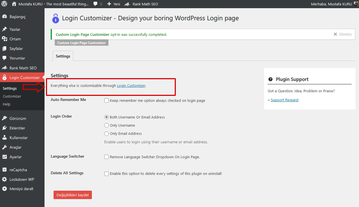Screen dimensions: 359x207
Task: Collapse the menu via Menüyü daralt text
Action: (21, 189)
